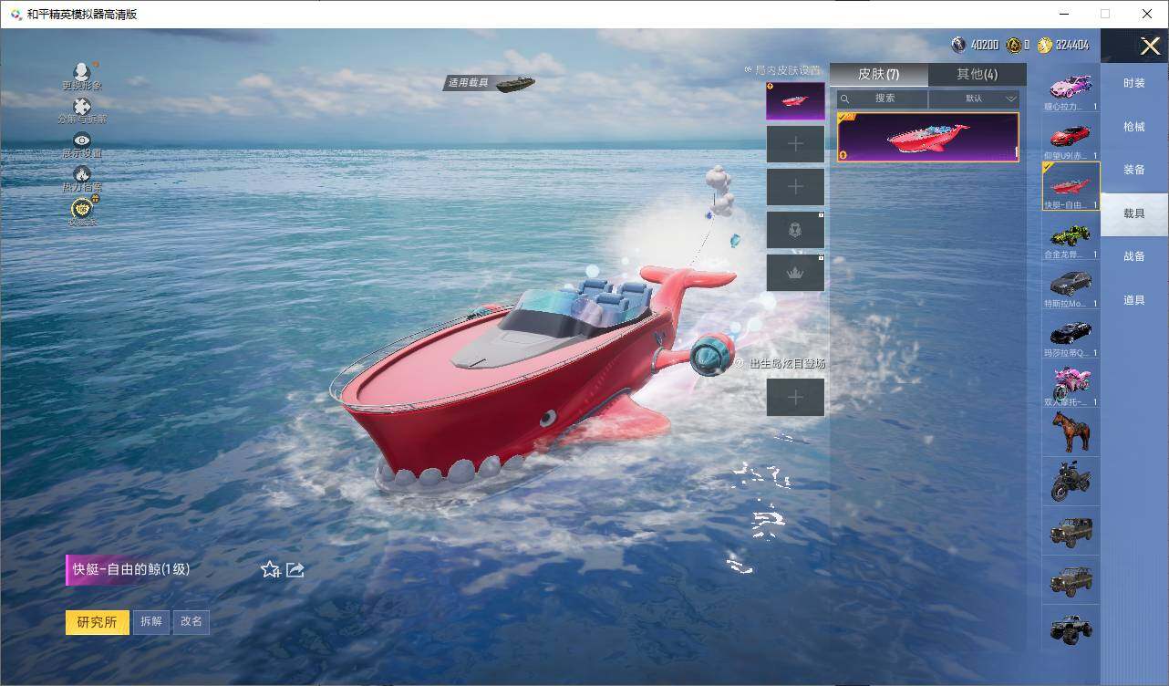1169x686 pixels.
Task: Select the large red whale speedboat skin card
Action: (928, 138)
